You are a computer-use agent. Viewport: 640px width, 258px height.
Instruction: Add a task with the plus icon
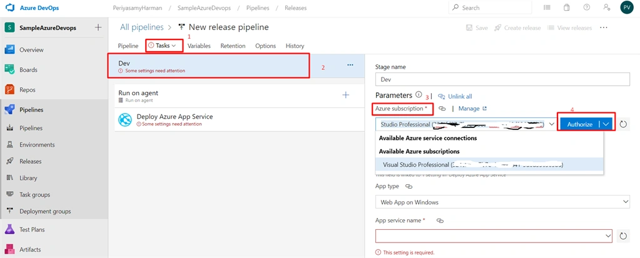click(346, 95)
